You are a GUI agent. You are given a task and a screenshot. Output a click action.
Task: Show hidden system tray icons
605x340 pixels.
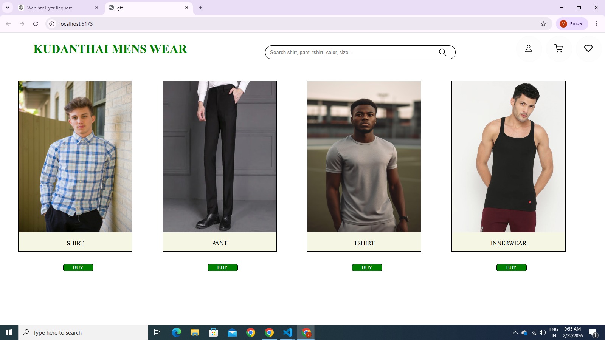pyautogui.click(x=515, y=332)
